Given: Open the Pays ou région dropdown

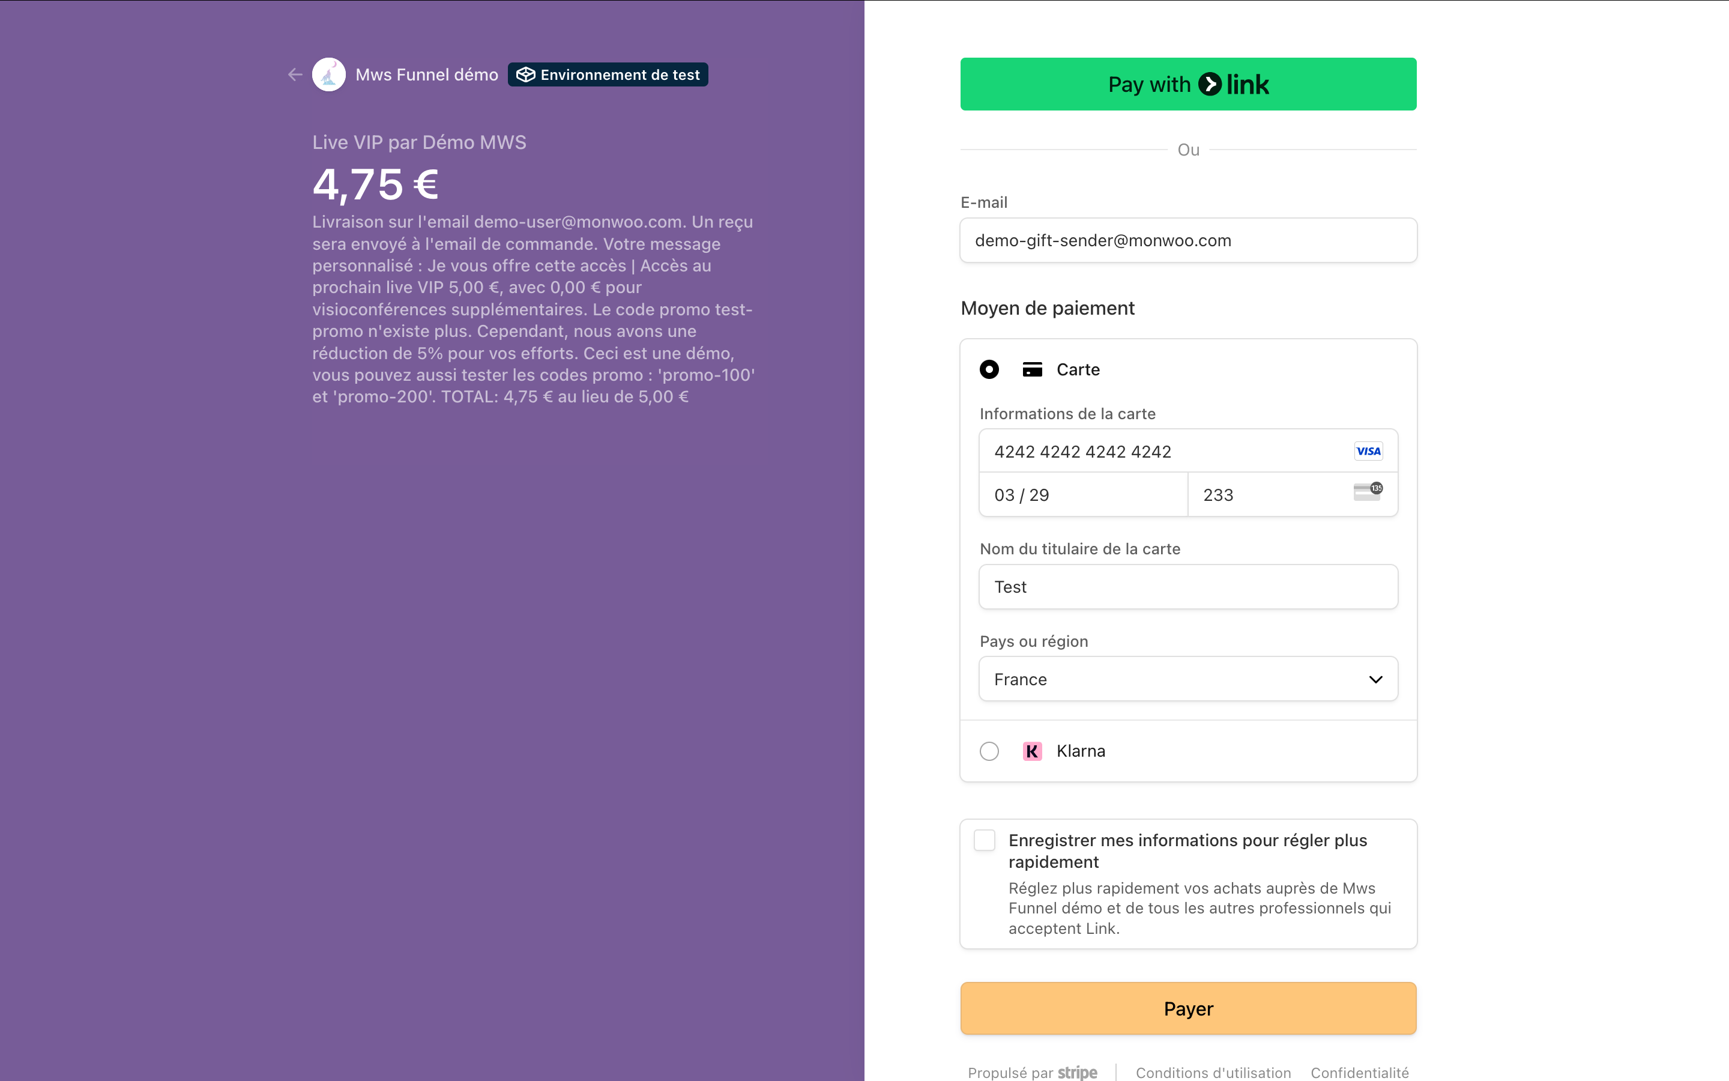Looking at the screenshot, I should tap(1187, 679).
